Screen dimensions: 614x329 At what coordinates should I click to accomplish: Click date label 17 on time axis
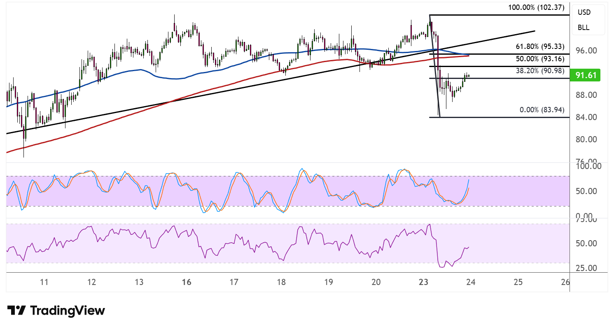(x=234, y=283)
